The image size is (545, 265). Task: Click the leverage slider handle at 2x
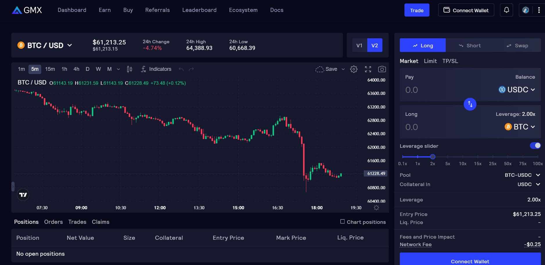click(x=433, y=157)
